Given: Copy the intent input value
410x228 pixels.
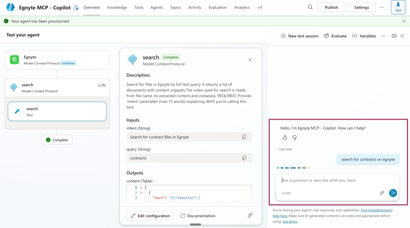Looking at the screenshot, I should pyautogui.click(x=244, y=137).
